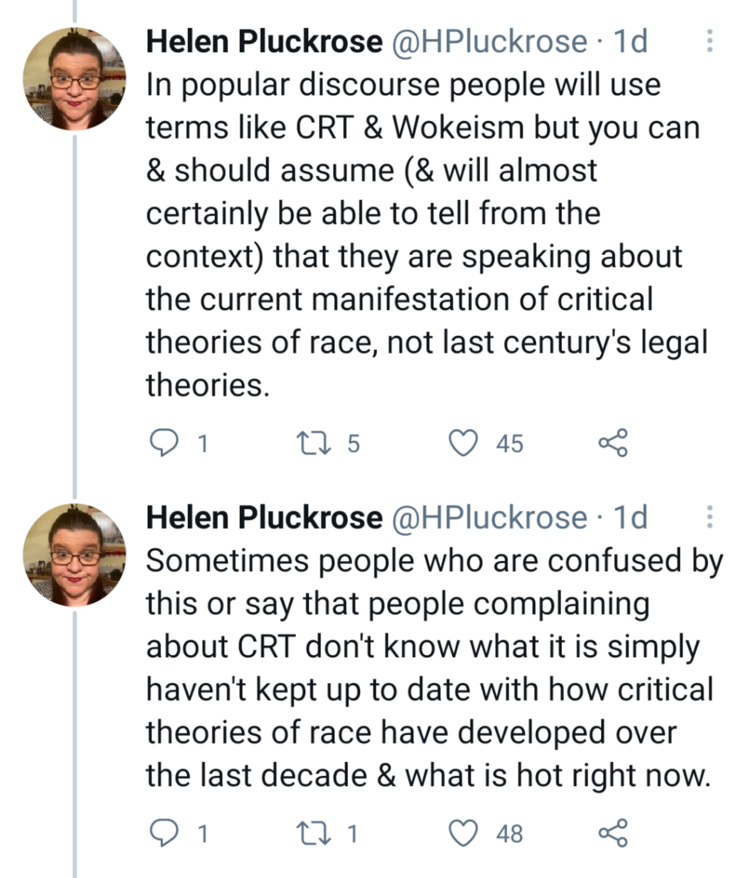Open more options on second tweet
748x878 pixels.
click(x=709, y=517)
